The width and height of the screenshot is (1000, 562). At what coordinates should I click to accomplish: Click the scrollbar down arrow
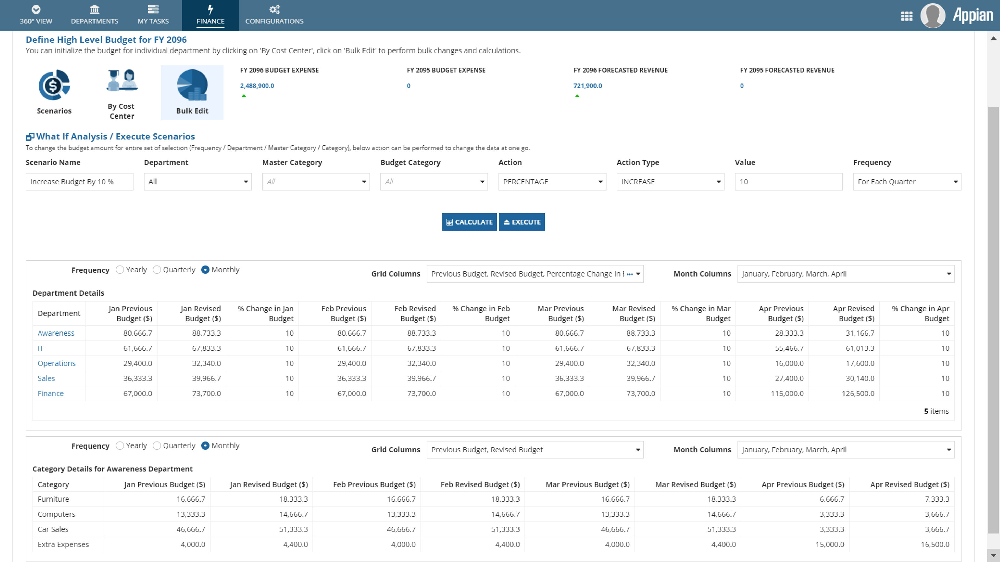993,555
